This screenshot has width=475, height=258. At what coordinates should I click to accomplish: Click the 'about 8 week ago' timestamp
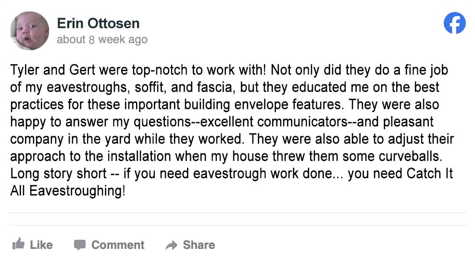click(102, 39)
